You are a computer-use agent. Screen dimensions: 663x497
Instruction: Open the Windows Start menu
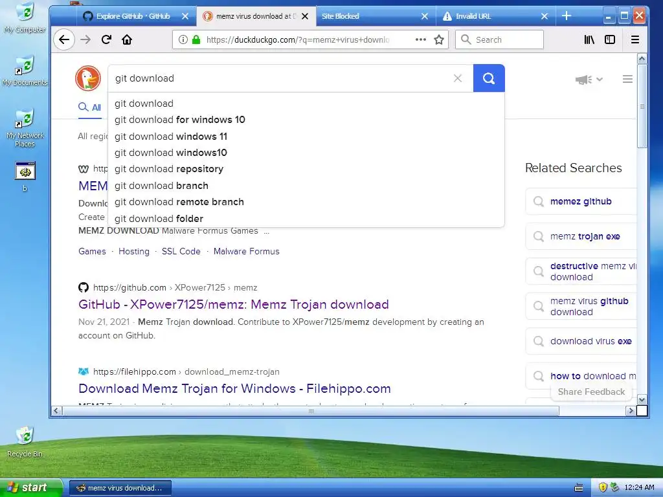tap(30, 488)
